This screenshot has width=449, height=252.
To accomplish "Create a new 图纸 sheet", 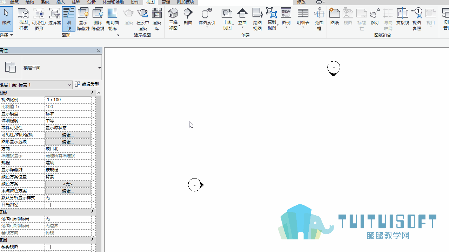I will click(x=335, y=16).
